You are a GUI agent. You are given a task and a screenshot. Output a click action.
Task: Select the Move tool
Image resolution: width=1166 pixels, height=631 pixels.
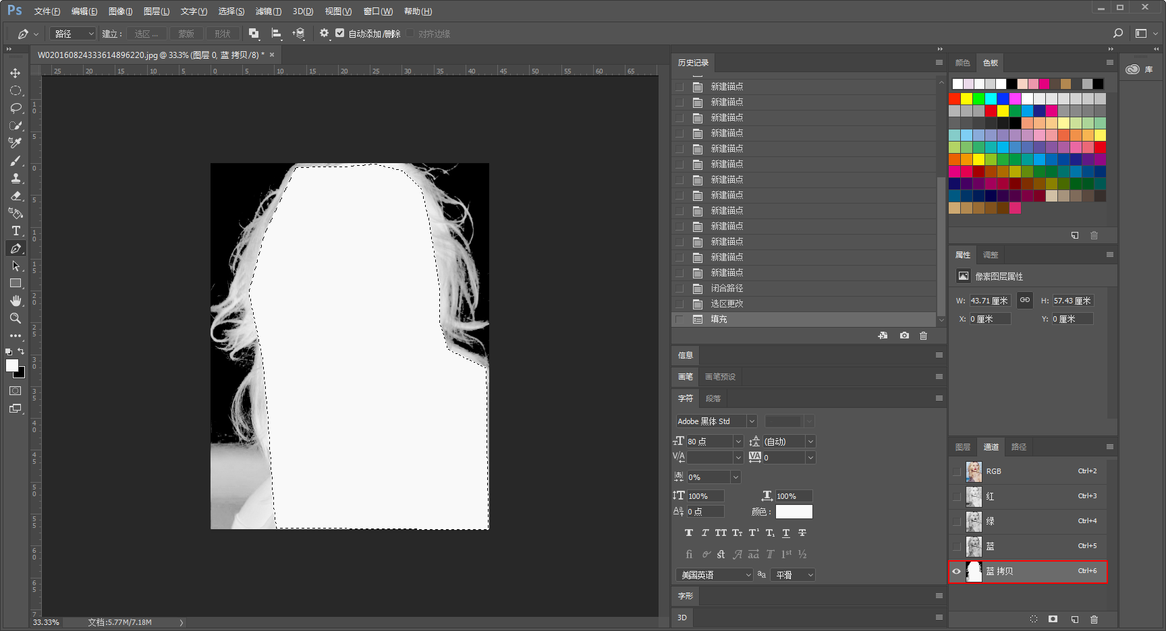pos(15,73)
